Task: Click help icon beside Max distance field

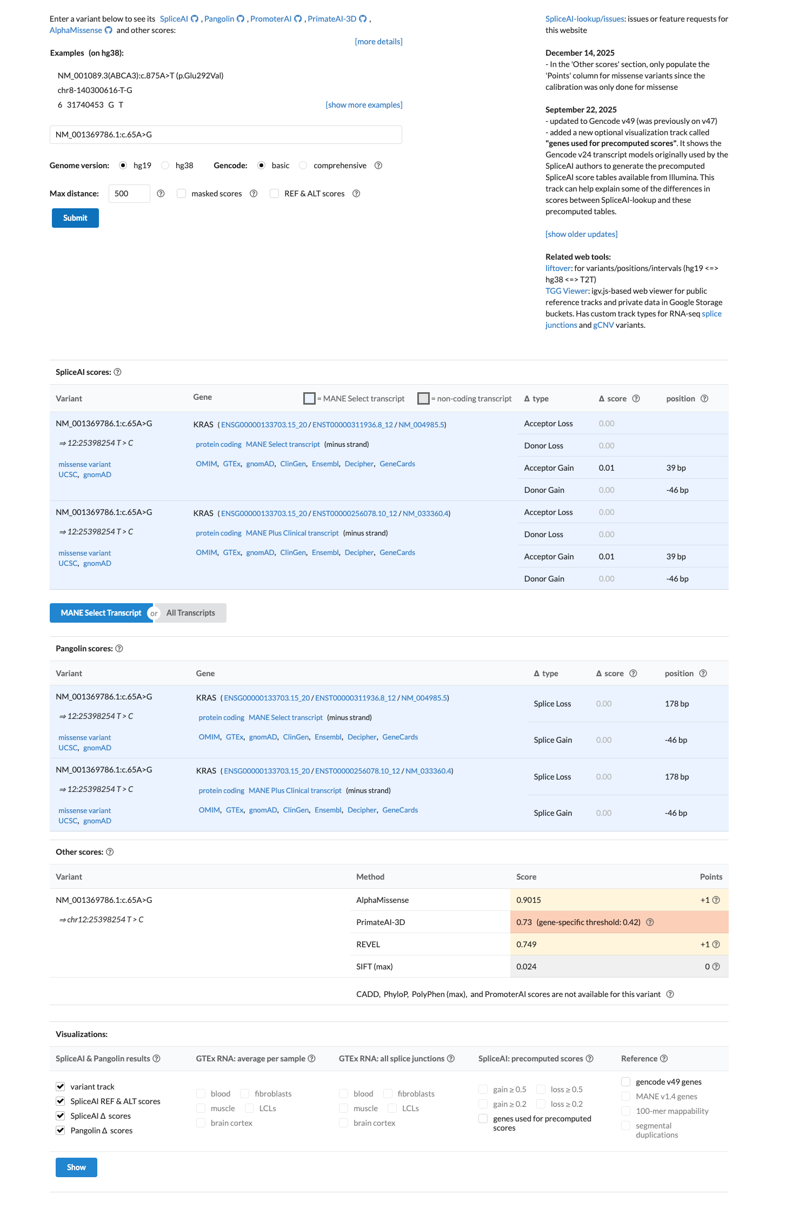Action: point(161,194)
